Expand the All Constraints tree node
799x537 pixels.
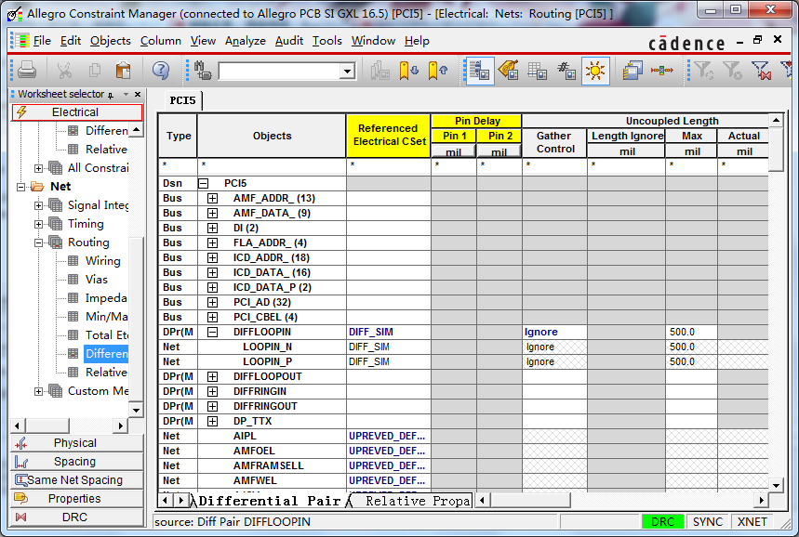[39, 168]
